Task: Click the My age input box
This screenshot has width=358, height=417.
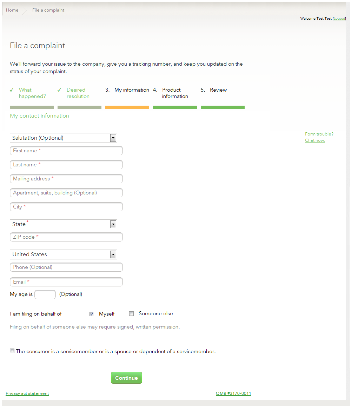Action: click(x=45, y=294)
